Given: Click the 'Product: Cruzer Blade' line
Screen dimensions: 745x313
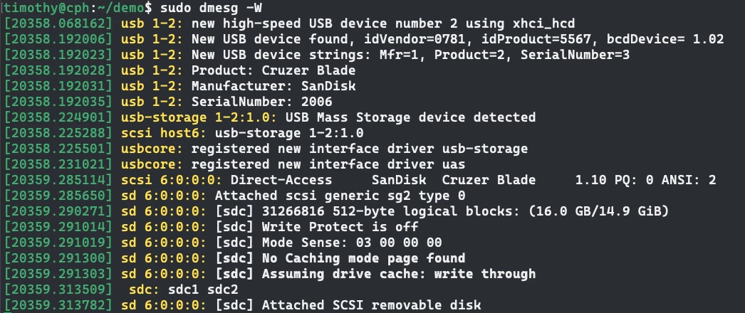Looking at the screenshot, I should point(273,70).
